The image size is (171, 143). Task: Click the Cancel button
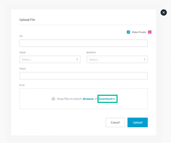coord(115,122)
